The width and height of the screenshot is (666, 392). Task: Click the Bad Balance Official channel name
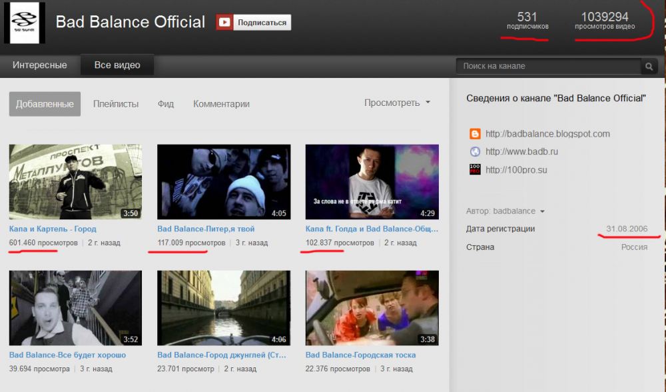coord(131,22)
